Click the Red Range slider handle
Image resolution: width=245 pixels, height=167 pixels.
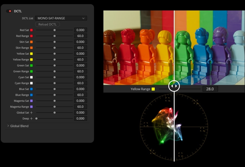tap(54, 36)
